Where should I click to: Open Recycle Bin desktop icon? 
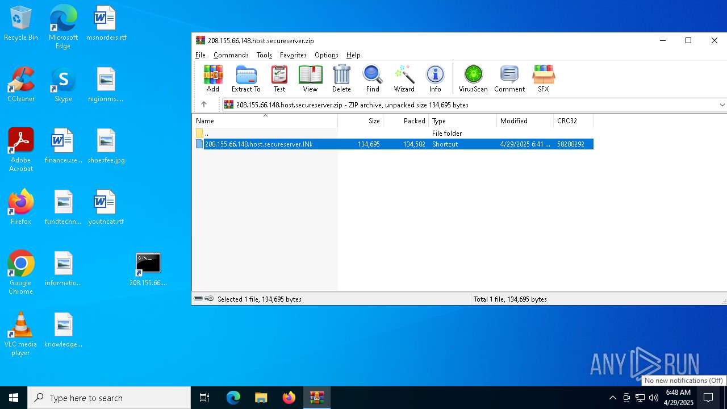pos(21,24)
